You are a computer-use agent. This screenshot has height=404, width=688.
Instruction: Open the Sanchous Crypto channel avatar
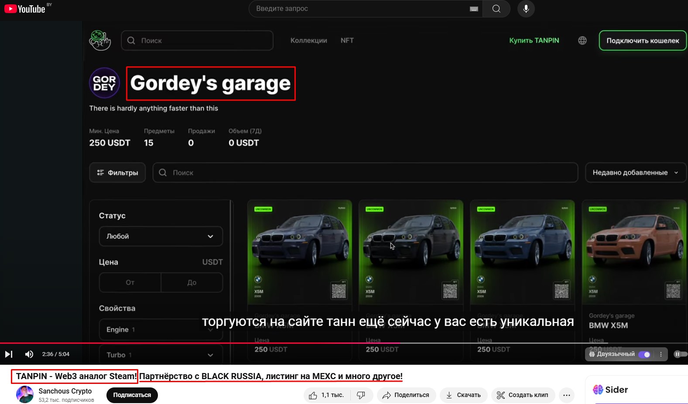tap(25, 394)
